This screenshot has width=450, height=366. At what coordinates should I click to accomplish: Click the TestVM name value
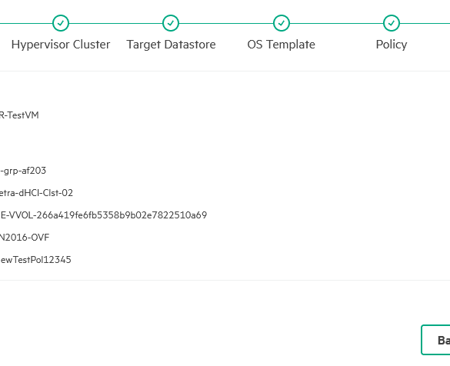coord(19,115)
